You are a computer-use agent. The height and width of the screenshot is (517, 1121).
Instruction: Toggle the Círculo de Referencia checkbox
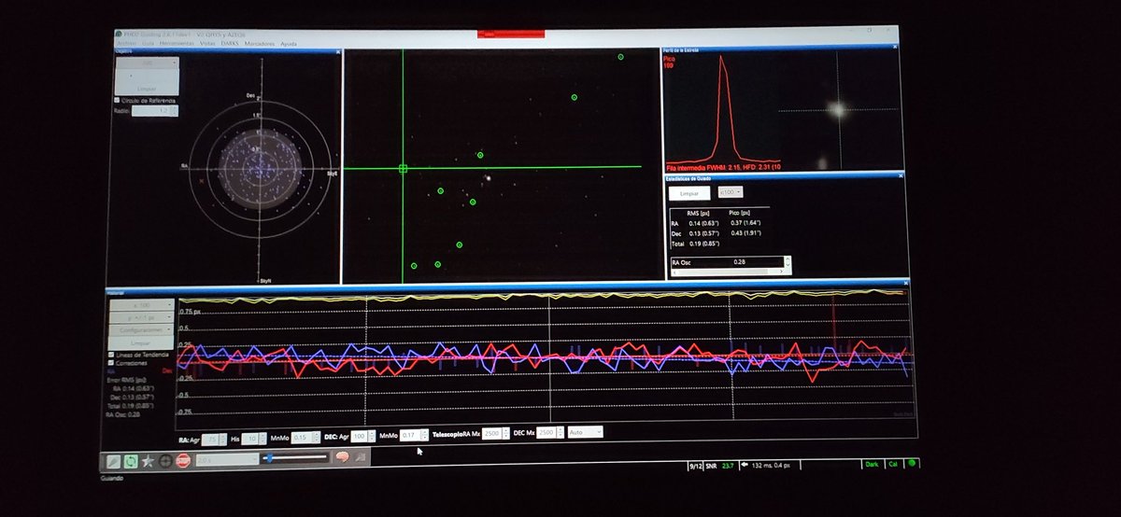click(117, 100)
